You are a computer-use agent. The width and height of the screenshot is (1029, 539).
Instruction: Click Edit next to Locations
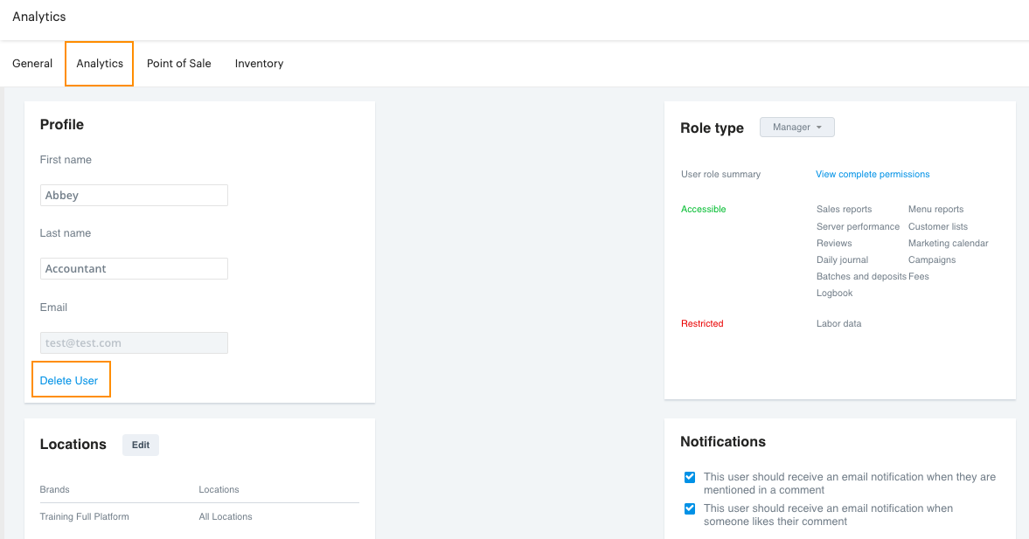[140, 445]
